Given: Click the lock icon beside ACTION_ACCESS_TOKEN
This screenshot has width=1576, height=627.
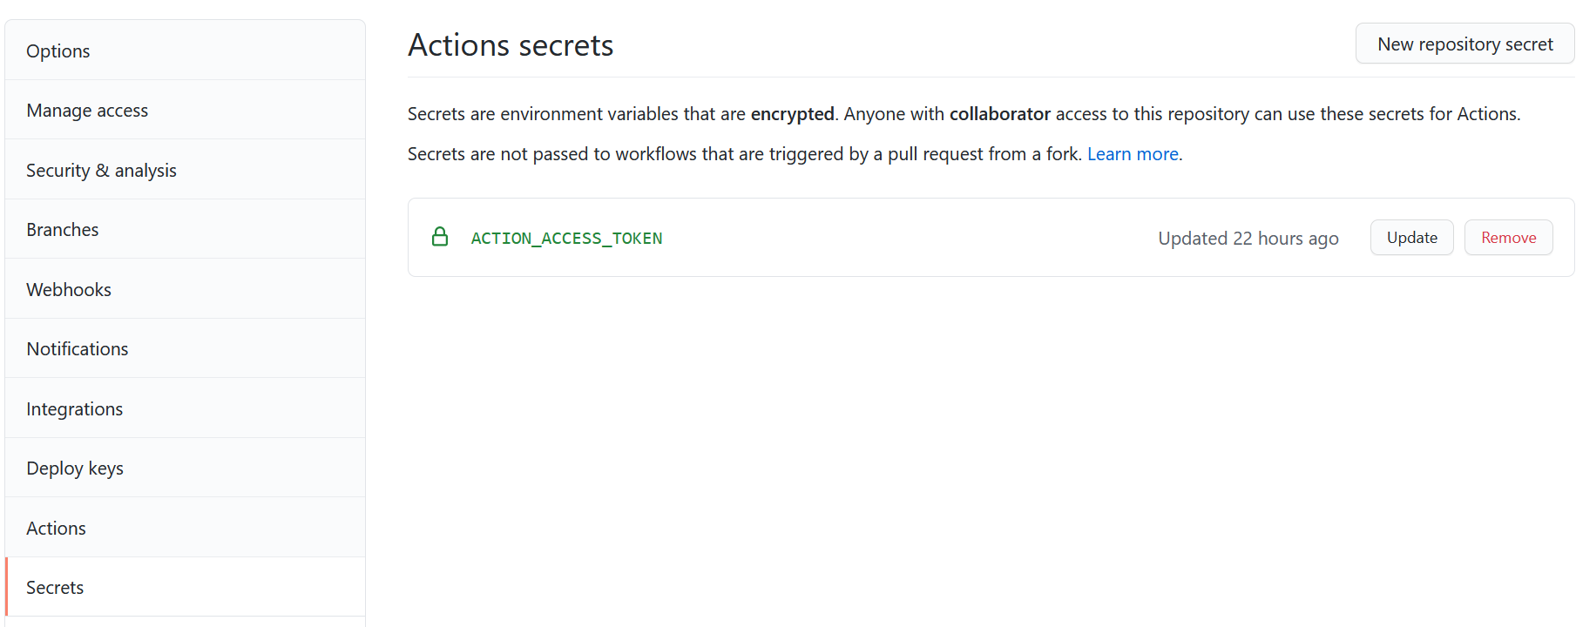Looking at the screenshot, I should click(440, 236).
